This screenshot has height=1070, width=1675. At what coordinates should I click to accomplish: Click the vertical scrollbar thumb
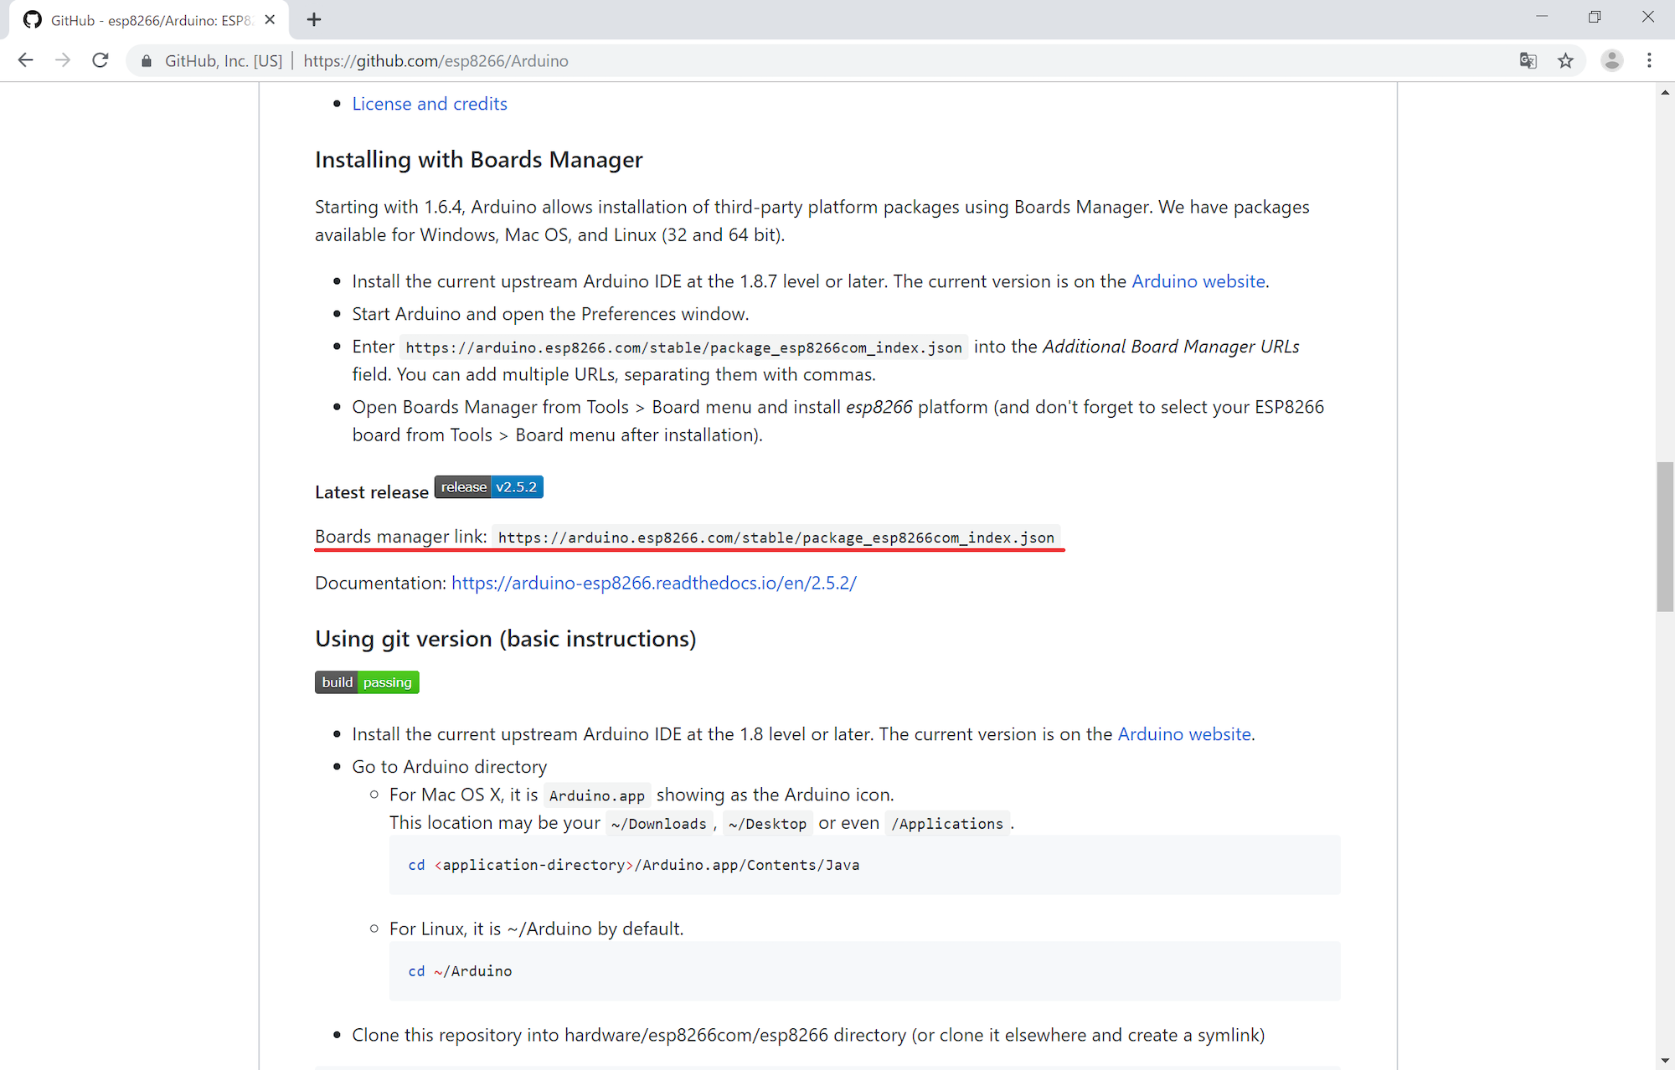(x=1665, y=536)
